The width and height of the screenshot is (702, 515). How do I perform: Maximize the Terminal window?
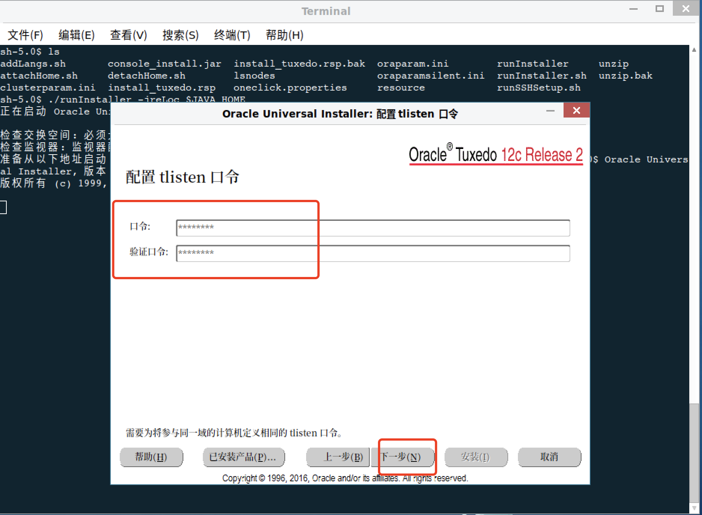pyautogui.click(x=660, y=9)
